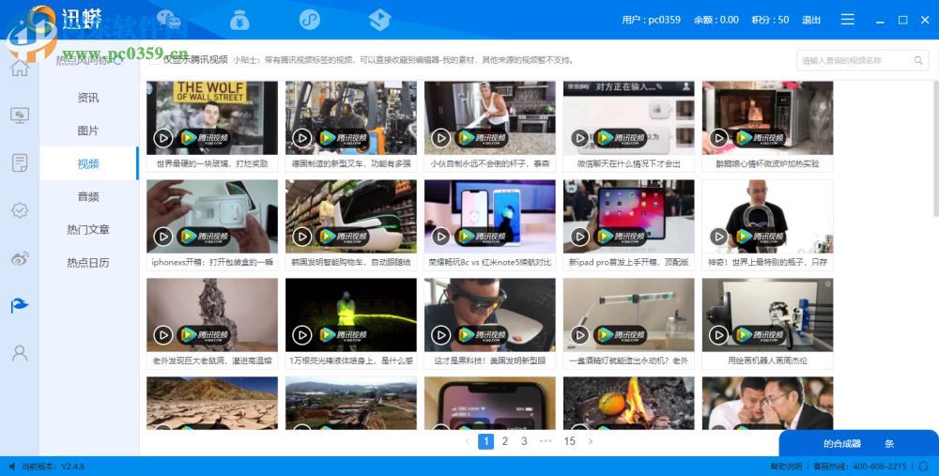Image resolution: width=939 pixels, height=476 pixels.
Task: Select the 资讯 category
Action: (88, 98)
